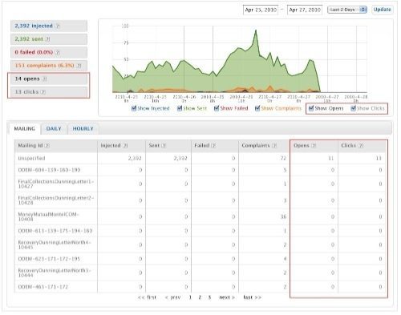Click RecoveryDunningLetterNorth4-10445 mailing
The width and height of the screenshot is (401, 315).
55,244
